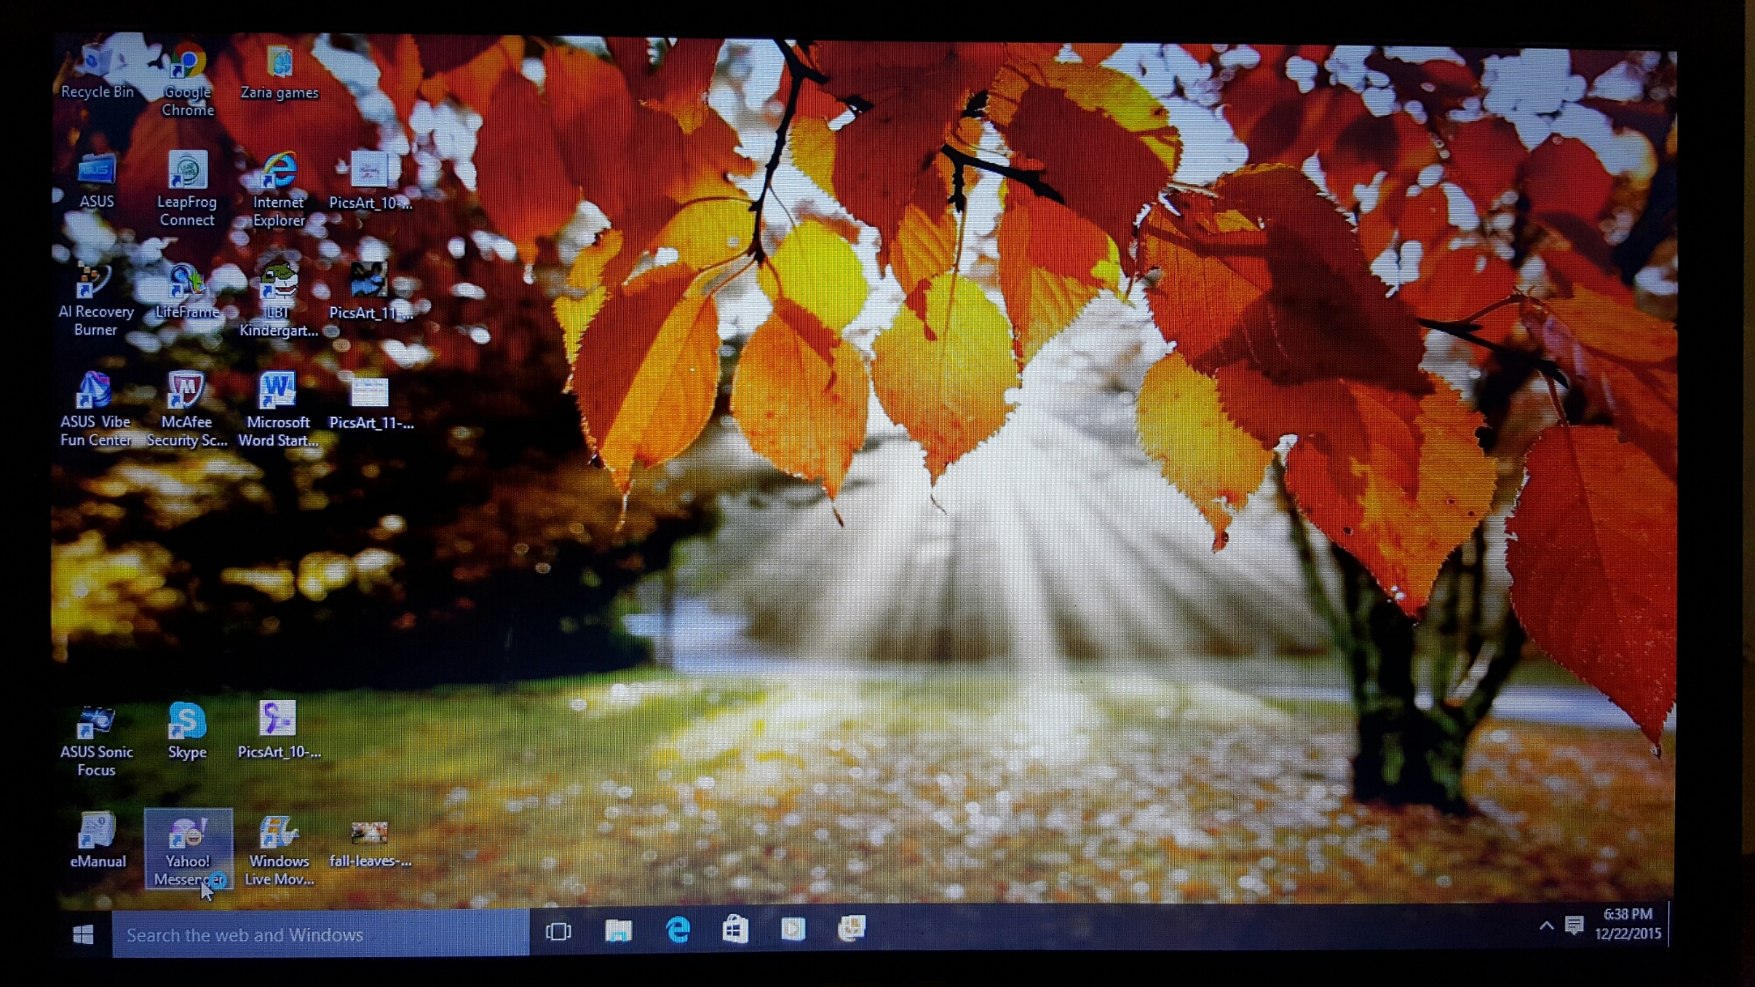1755x987 pixels.
Task: Open the Windows Store taskbar icon
Action: (735, 929)
